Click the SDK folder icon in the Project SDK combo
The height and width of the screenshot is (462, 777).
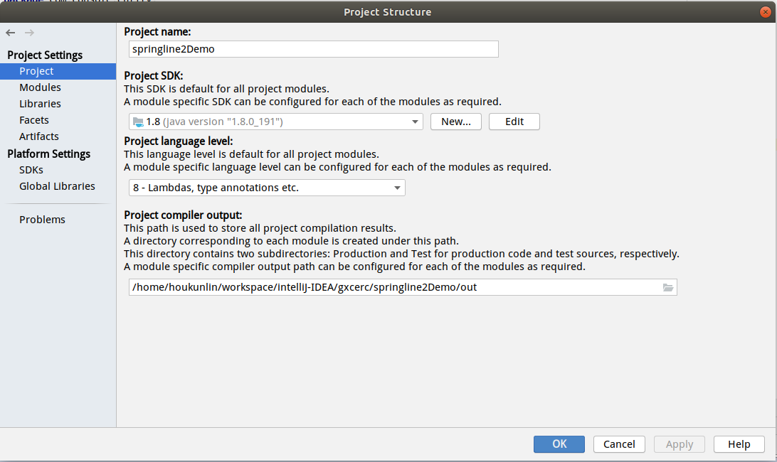pos(139,122)
